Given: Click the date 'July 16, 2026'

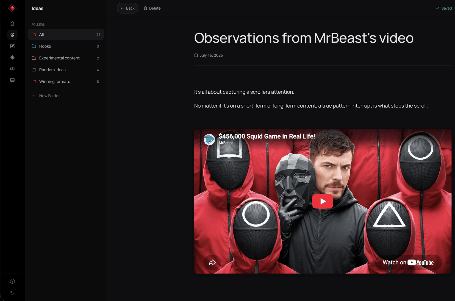Looking at the screenshot, I should pos(211,55).
